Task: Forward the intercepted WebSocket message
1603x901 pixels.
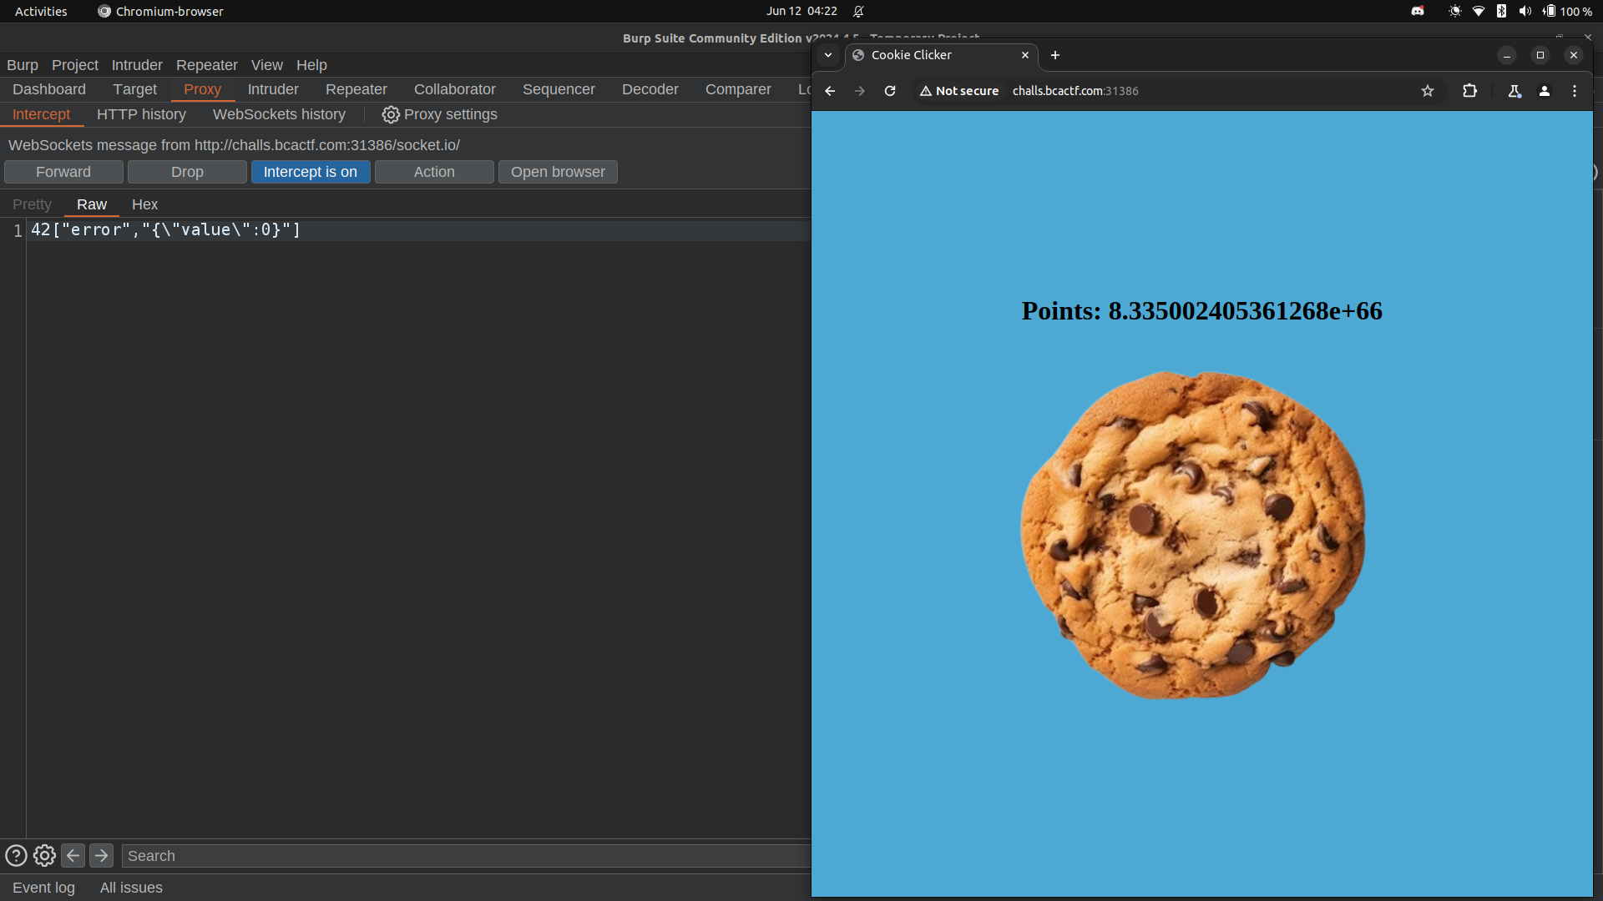Action: [63, 172]
